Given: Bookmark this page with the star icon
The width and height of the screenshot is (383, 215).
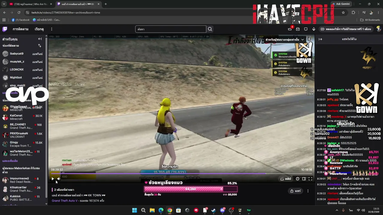Looking at the screenshot, I should point(343,13).
